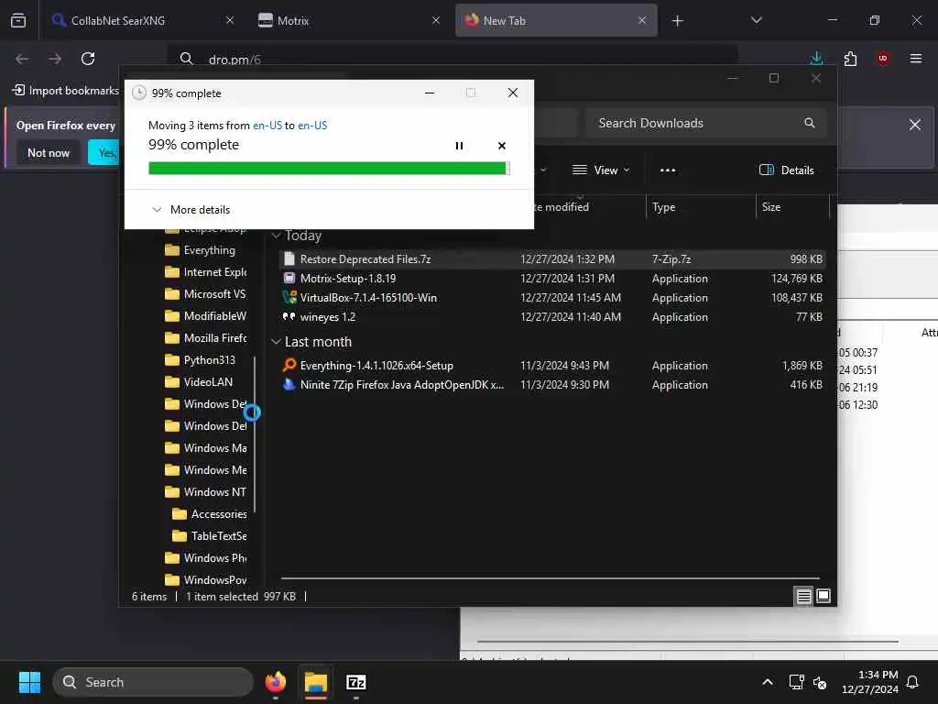Switch to the Motrix tab
The width and height of the screenshot is (938, 704).
[349, 20]
